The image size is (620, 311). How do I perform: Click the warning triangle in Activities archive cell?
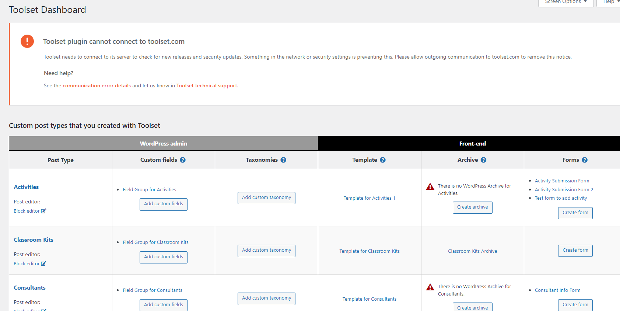pos(430,186)
